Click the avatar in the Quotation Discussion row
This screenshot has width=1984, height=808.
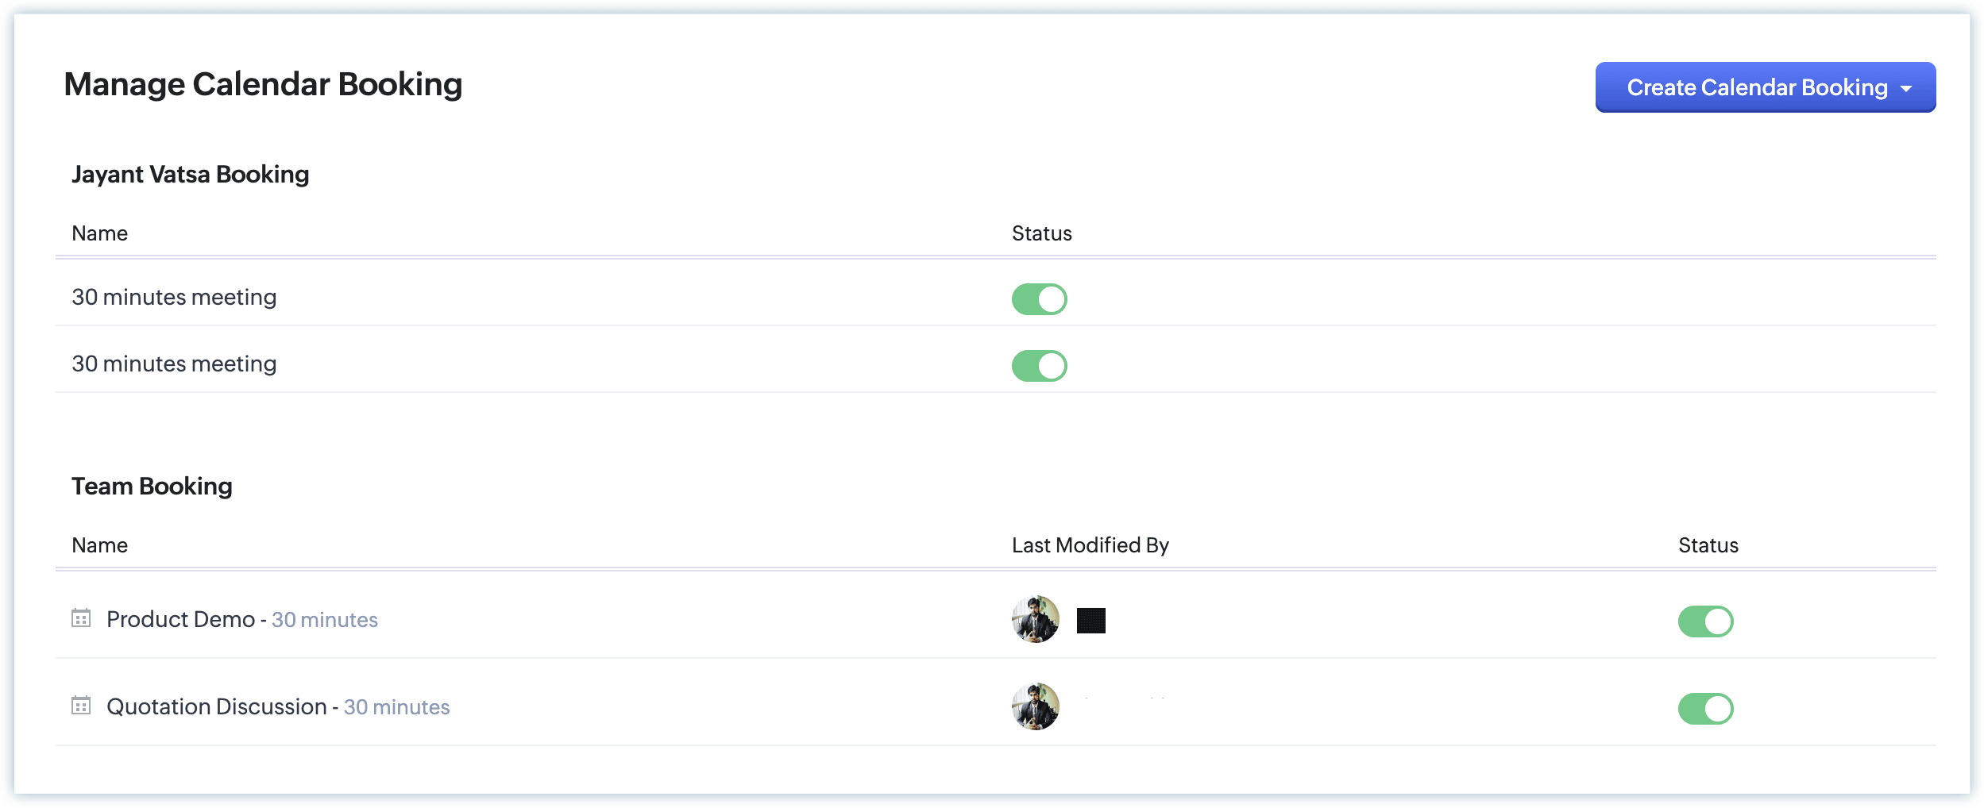(x=1035, y=706)
